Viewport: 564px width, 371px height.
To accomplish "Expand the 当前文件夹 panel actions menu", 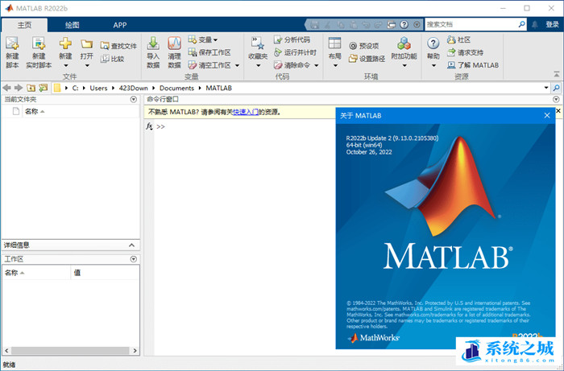I will 134,99.
